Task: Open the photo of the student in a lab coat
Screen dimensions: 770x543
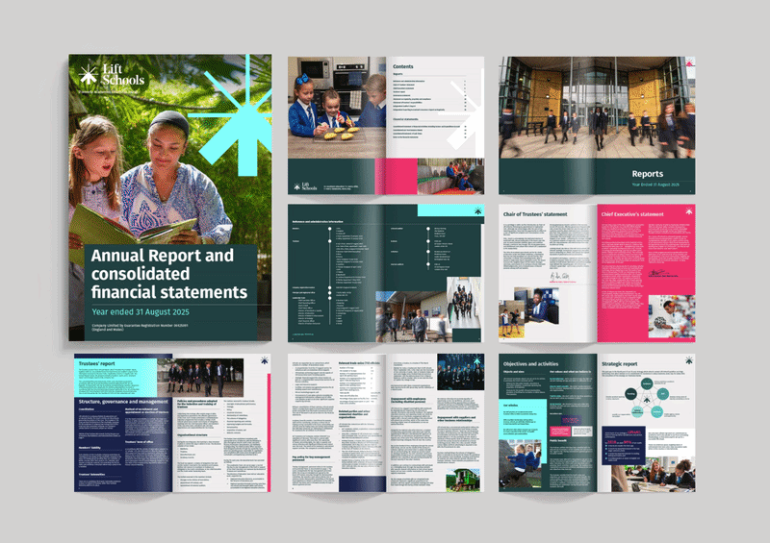Action: point(671,316)
